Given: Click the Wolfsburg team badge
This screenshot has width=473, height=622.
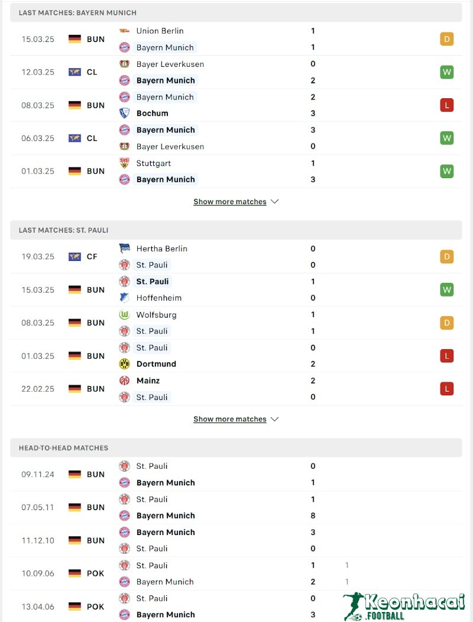Looking at the screenshot, I should click(x=124, y=315).
